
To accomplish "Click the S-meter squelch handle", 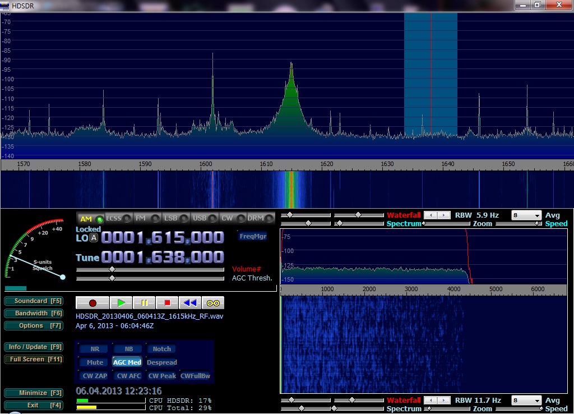I will 63,277.
